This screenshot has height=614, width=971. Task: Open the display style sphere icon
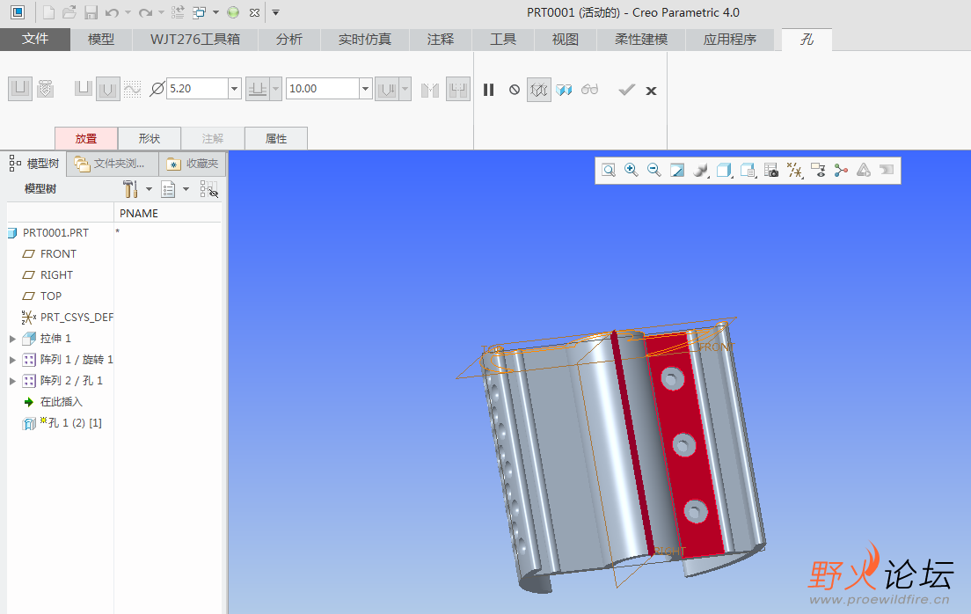pos(700,170)
